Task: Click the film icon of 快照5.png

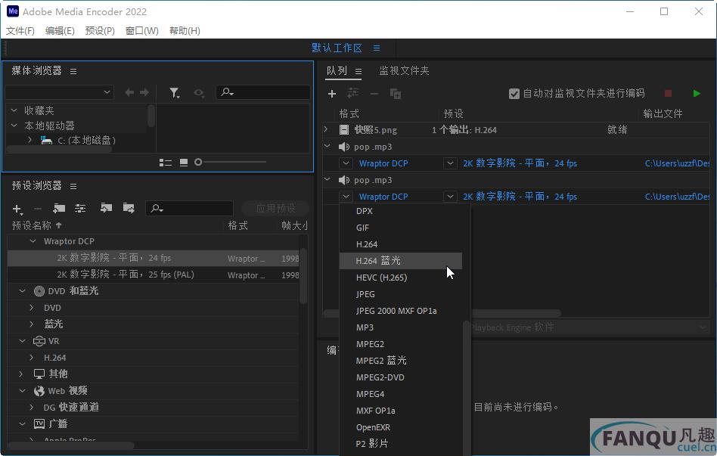Action: point(344,130)
